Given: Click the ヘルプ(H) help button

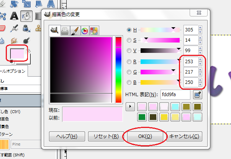Looking at the screenshot, I should tap(67, 136).
